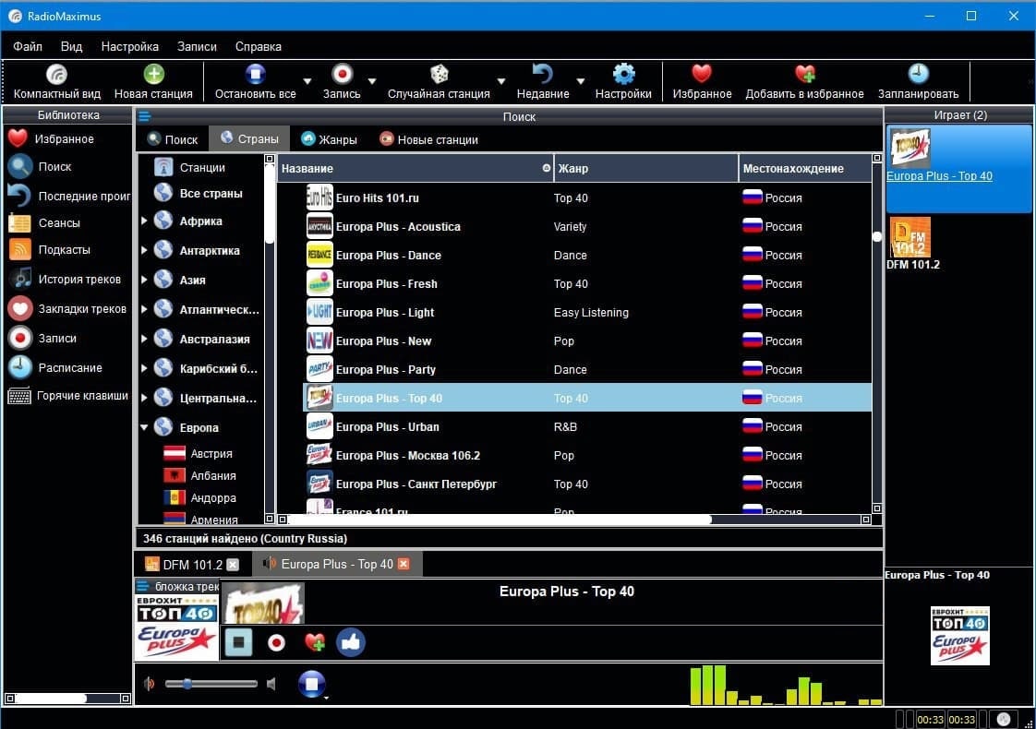Select Europa Plus - Dance station row
1036x729 pixels.
[586, 255]
